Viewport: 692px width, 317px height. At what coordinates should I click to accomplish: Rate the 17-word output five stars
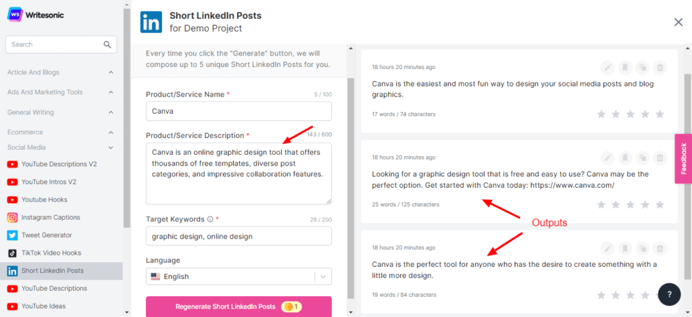(660, 114)
